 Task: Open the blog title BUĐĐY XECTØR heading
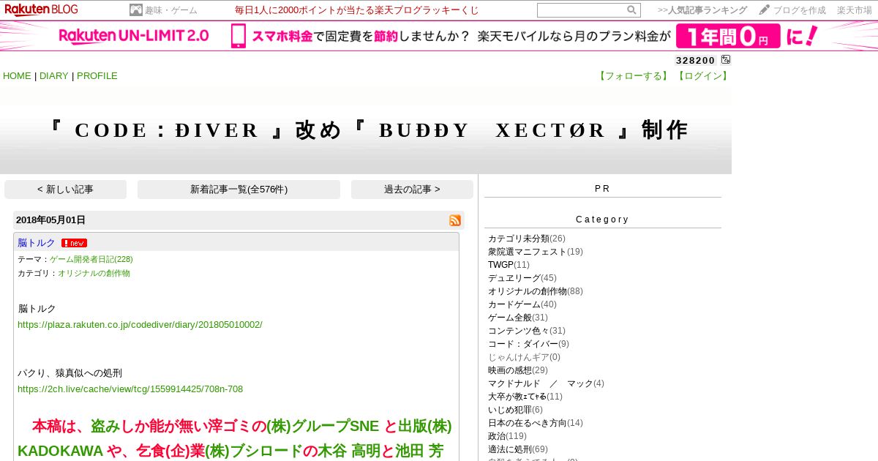[x=367, y=130]
